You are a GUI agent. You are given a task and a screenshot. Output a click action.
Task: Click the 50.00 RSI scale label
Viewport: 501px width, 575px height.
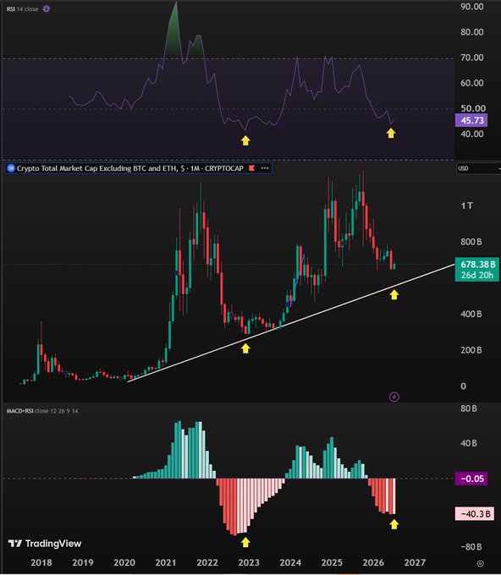click(473, 108)
